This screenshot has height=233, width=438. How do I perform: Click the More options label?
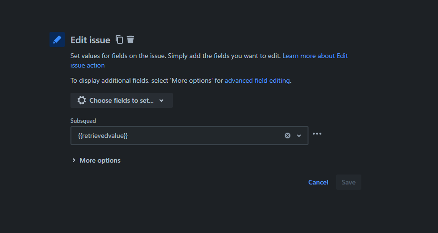pos(100,160)
